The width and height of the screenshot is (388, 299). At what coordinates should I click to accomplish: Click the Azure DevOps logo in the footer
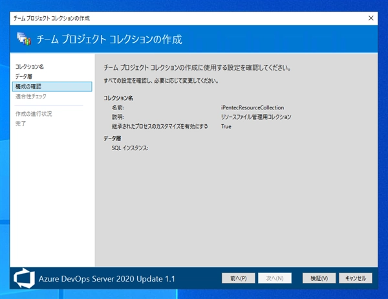pyautogui.click(x=24, y=278)
